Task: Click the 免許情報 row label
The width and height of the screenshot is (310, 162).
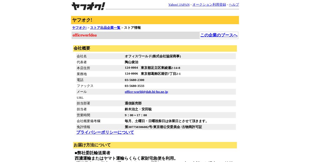Action: (x=83, y=127)
